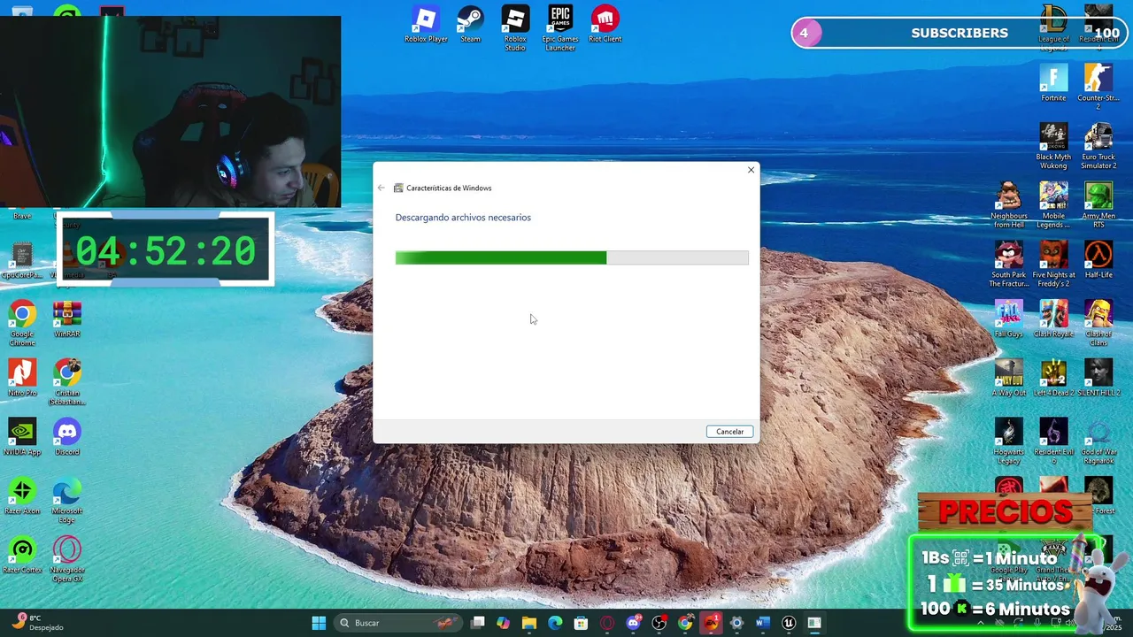Select GpuCorePa... desktop shortcut
Screen dimensions: 1133x637
coord(22,261)
